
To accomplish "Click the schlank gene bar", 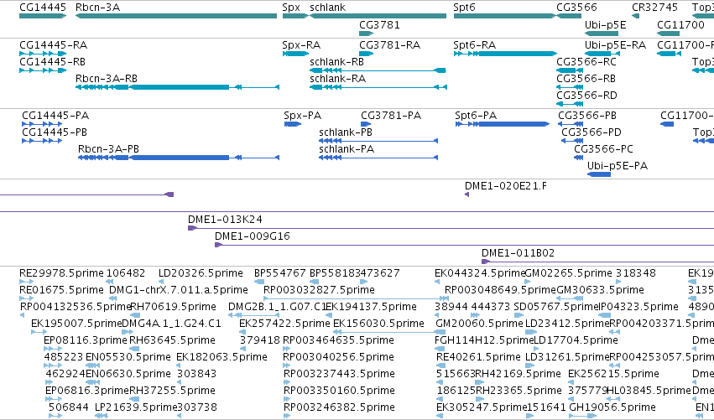I will point(378,16).
